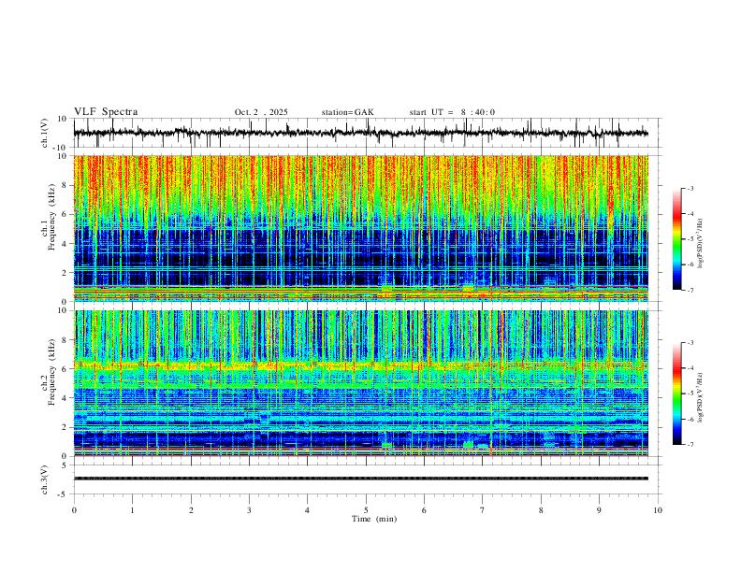Screen dimensions: 741x572
Task: Click the '-7' label on ch.1 colorbar
Action: point(690,290)
